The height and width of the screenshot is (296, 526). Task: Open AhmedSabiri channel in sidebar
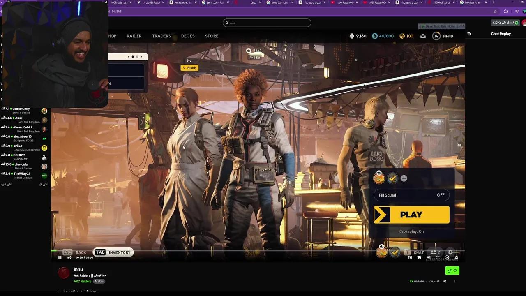point(24,129)
